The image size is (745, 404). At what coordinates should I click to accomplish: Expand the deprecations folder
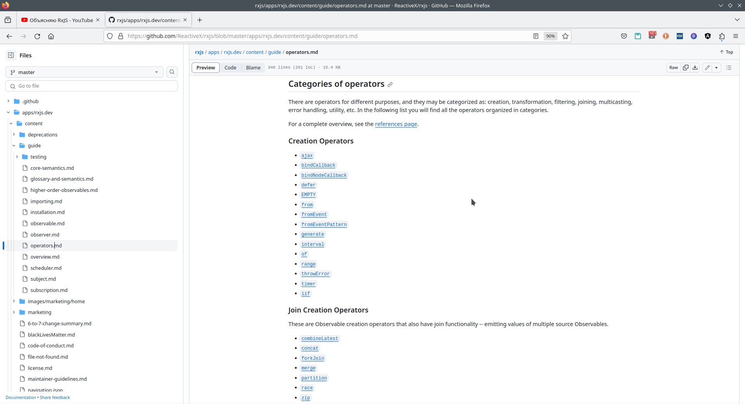pyautogui.click(x=14, y=135)
